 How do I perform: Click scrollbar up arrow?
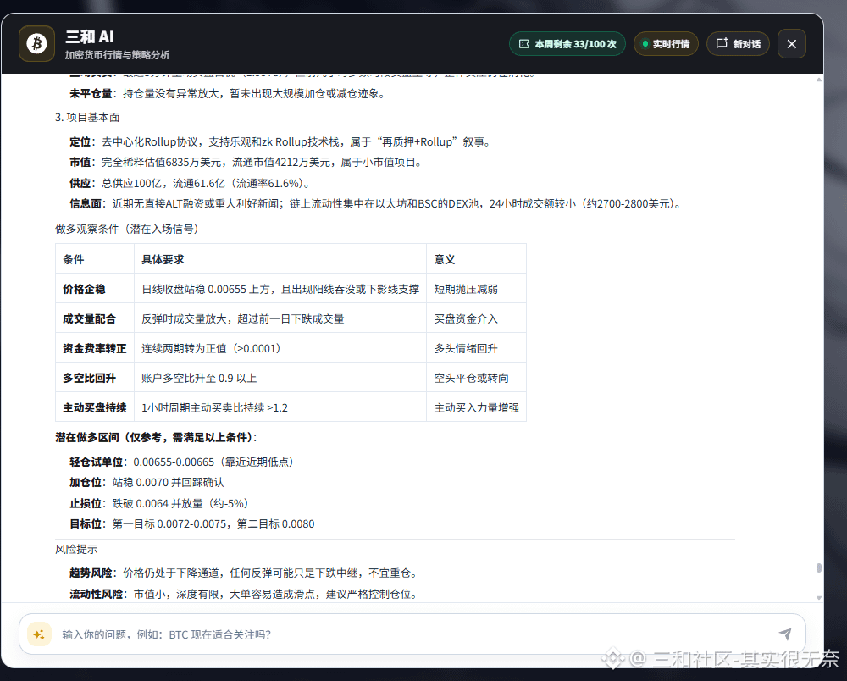coord(819,80)
